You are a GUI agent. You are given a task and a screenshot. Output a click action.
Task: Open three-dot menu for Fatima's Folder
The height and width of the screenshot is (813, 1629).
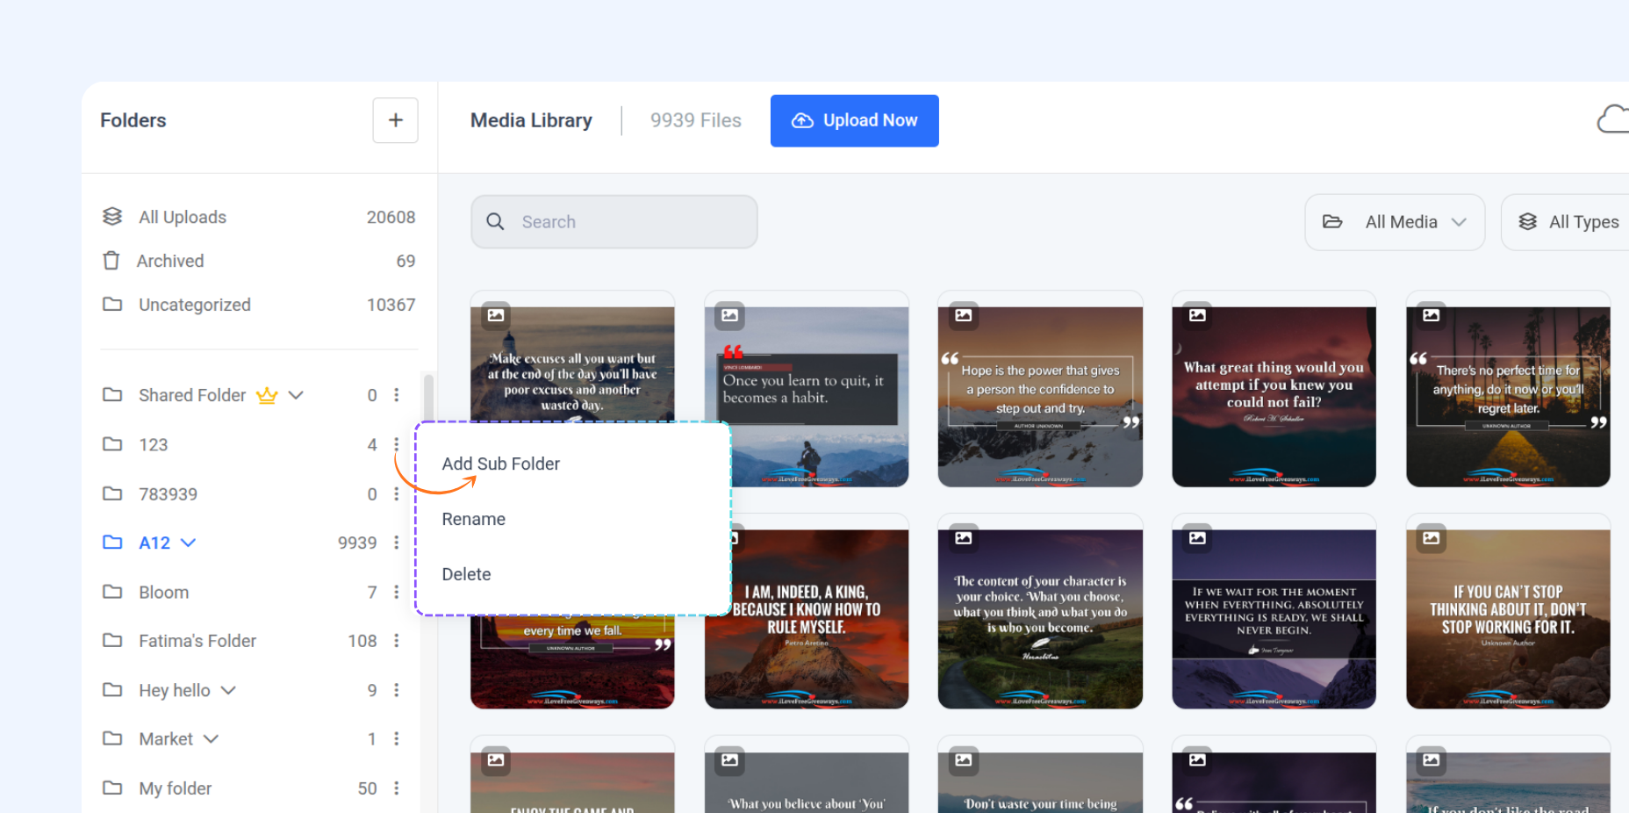coord(397,641)
